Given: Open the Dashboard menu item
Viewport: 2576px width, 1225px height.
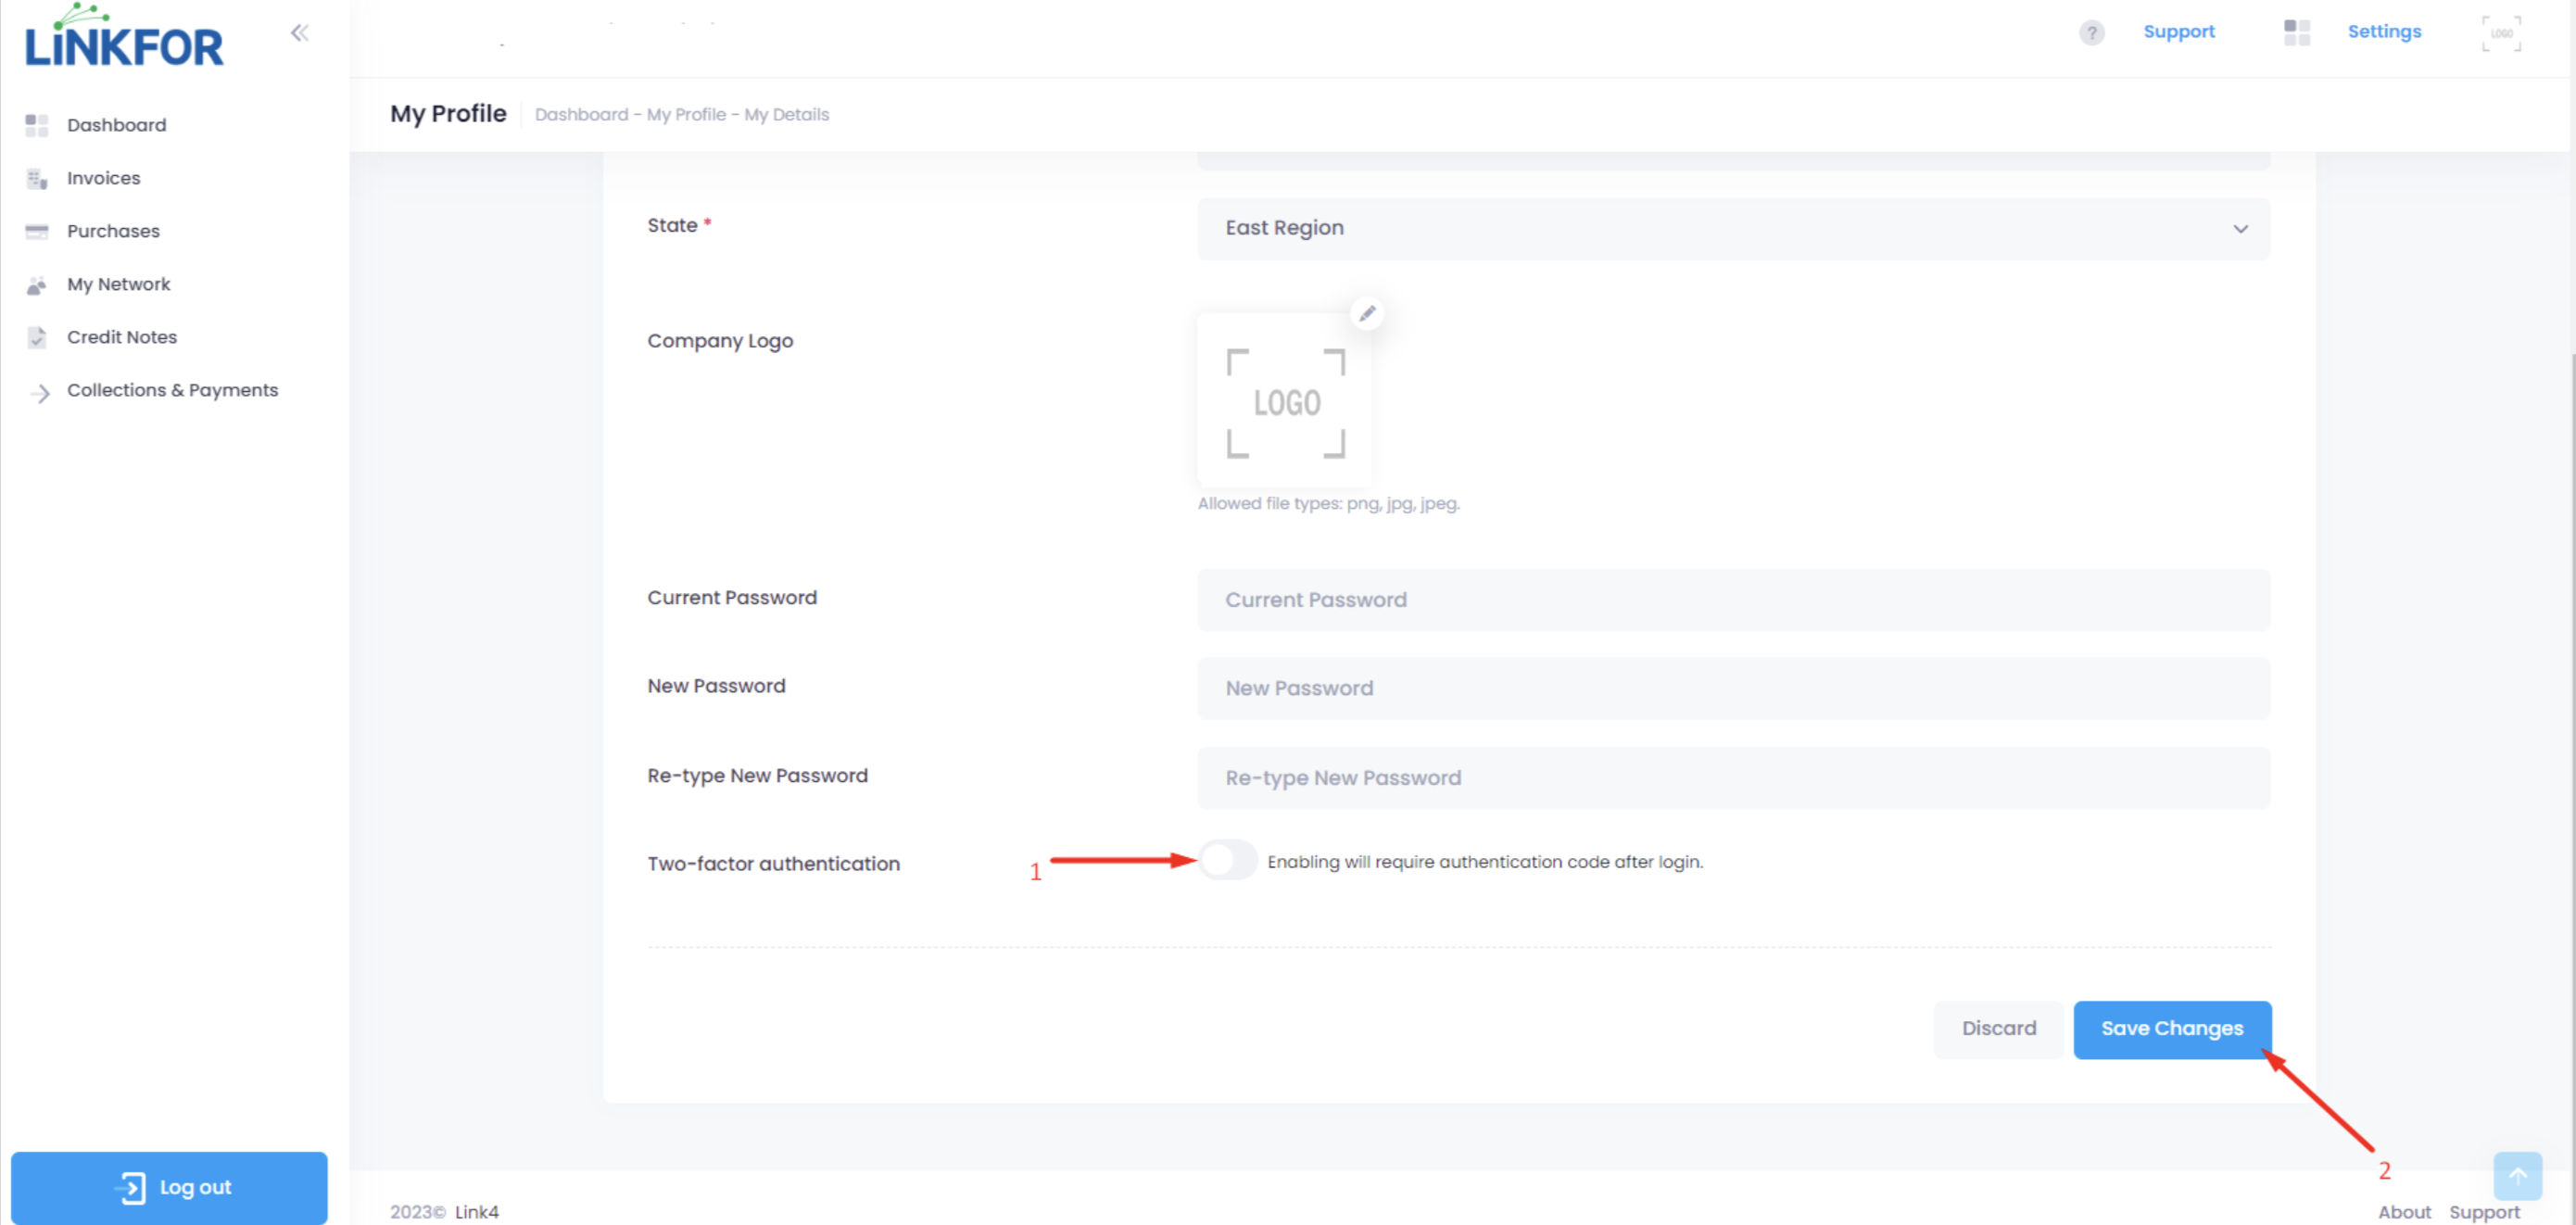Looking at the screenshot, I should 117,125.
